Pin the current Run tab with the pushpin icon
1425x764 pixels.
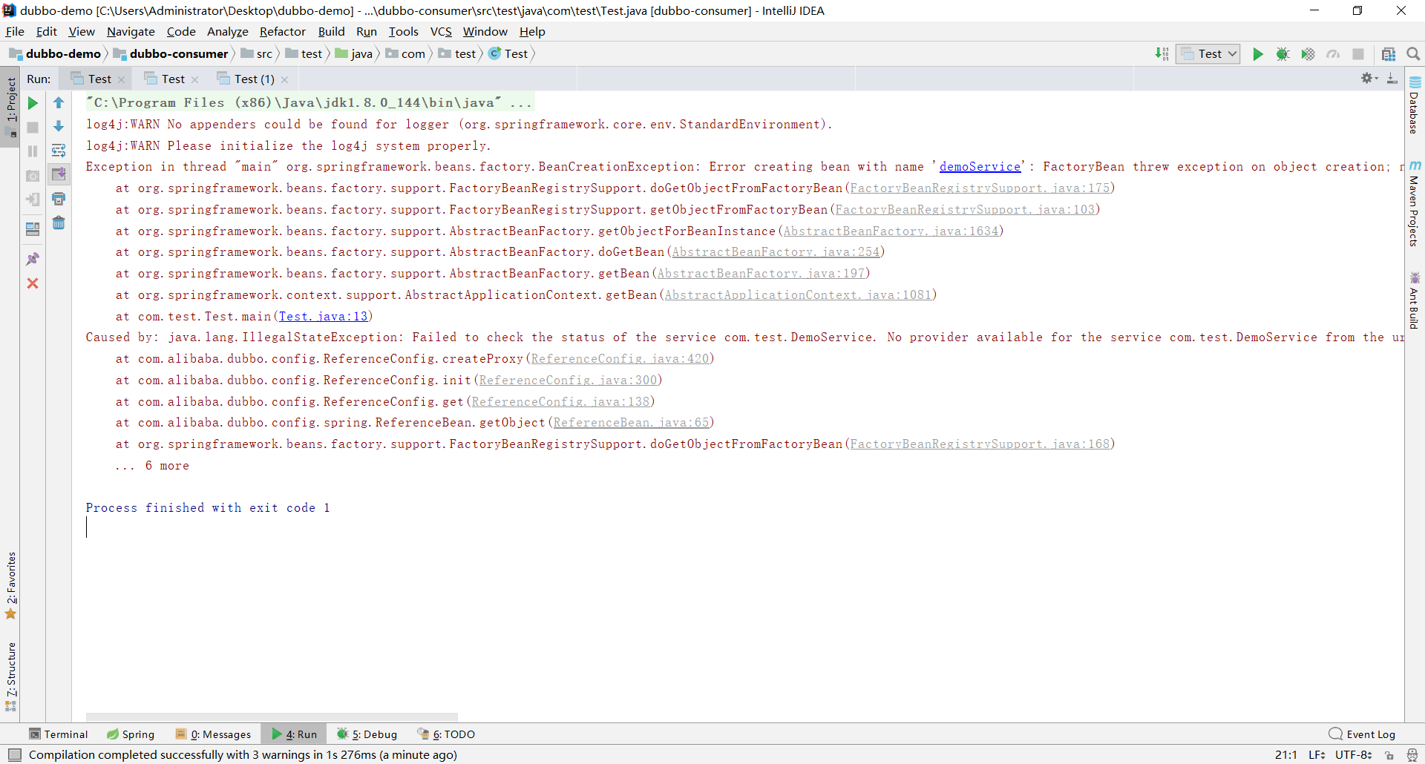tap(33, 259)
